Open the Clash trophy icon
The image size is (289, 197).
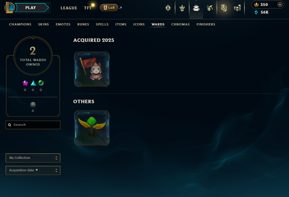pyautogui.click(x=182, y=8)
